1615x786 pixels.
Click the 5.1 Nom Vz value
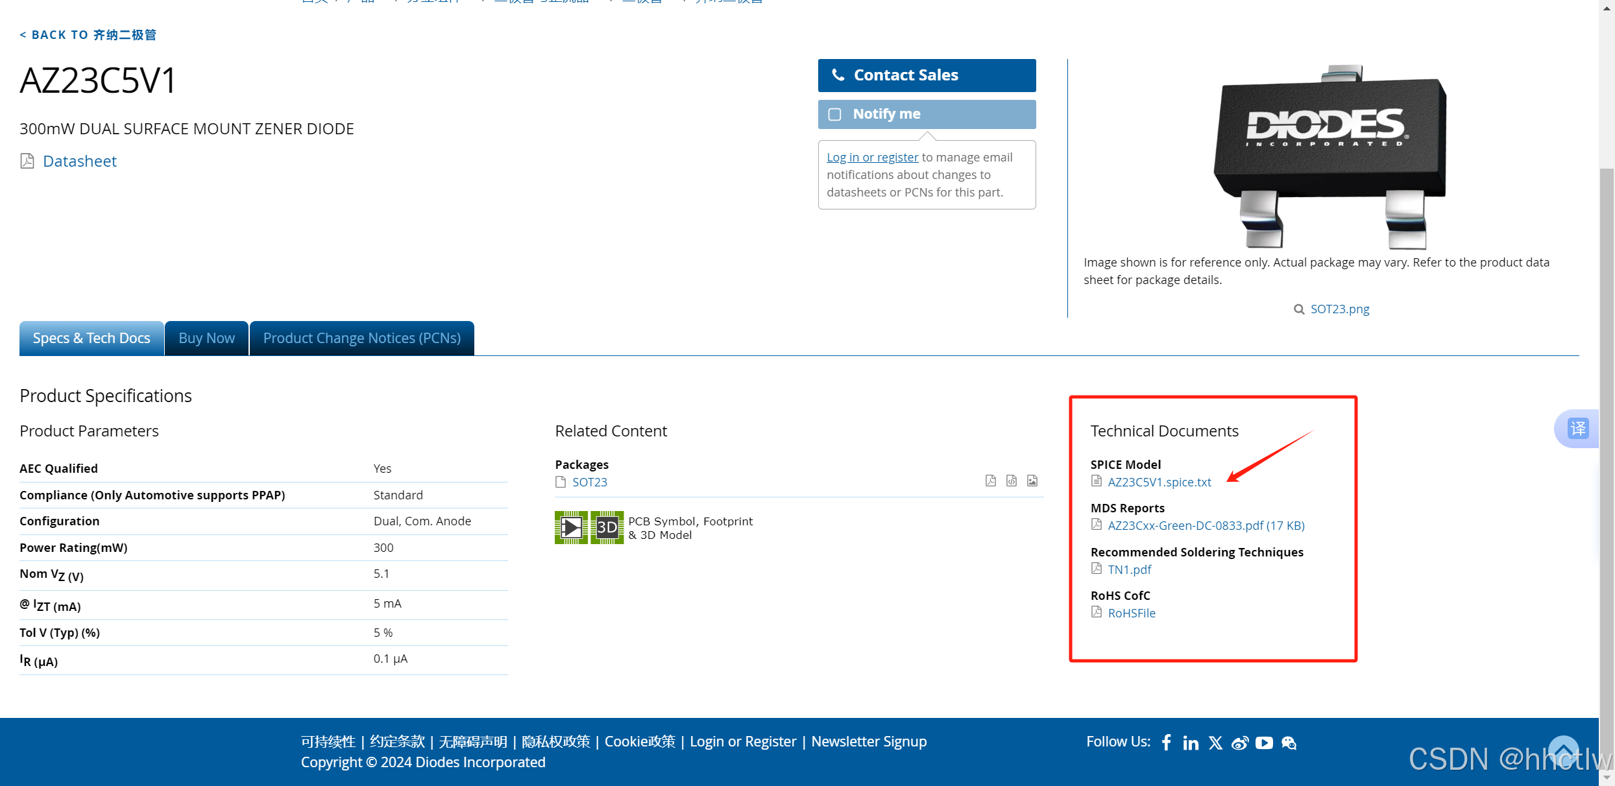382,573
